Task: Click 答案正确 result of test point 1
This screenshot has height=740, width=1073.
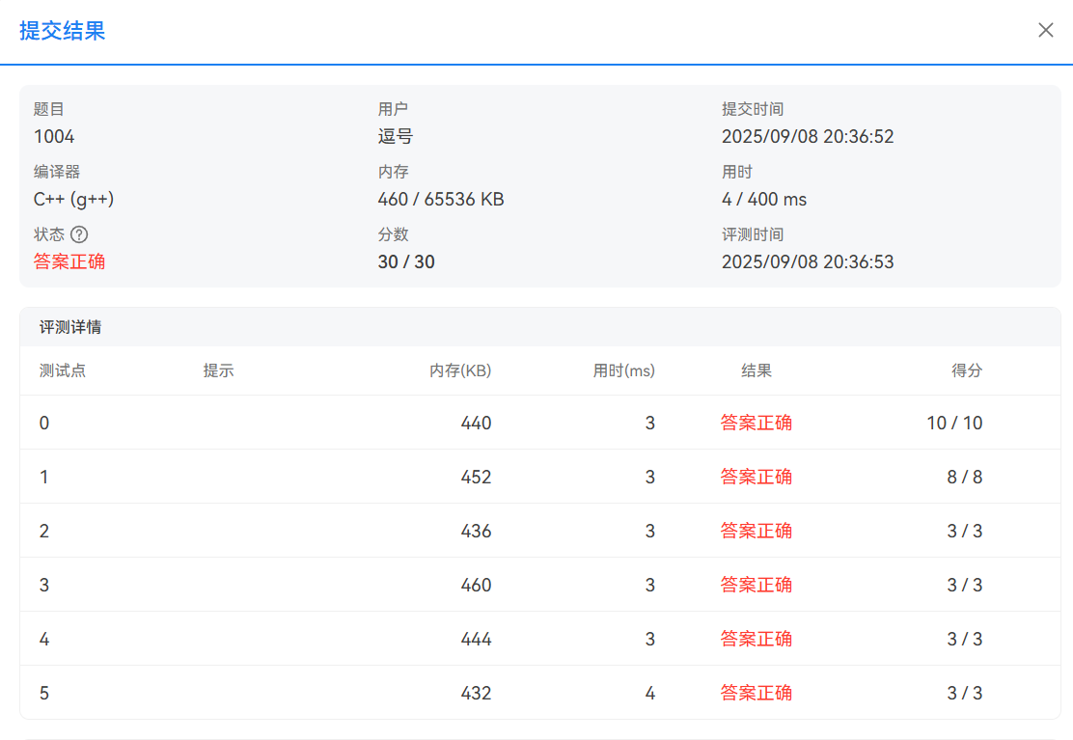Action: pyautogui.click(x=757, y=477)
